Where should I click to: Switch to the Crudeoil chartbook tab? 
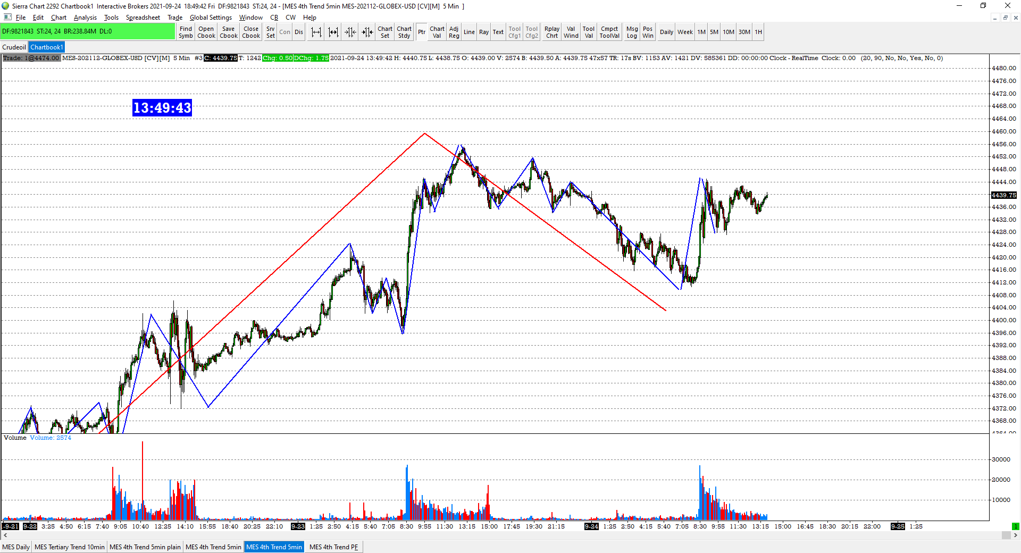[14, 47]
